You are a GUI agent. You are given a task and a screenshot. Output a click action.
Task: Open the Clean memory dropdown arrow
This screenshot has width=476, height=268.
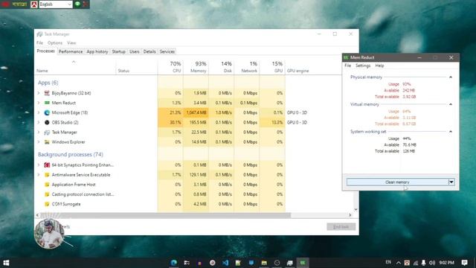click(x=451, y=182)
